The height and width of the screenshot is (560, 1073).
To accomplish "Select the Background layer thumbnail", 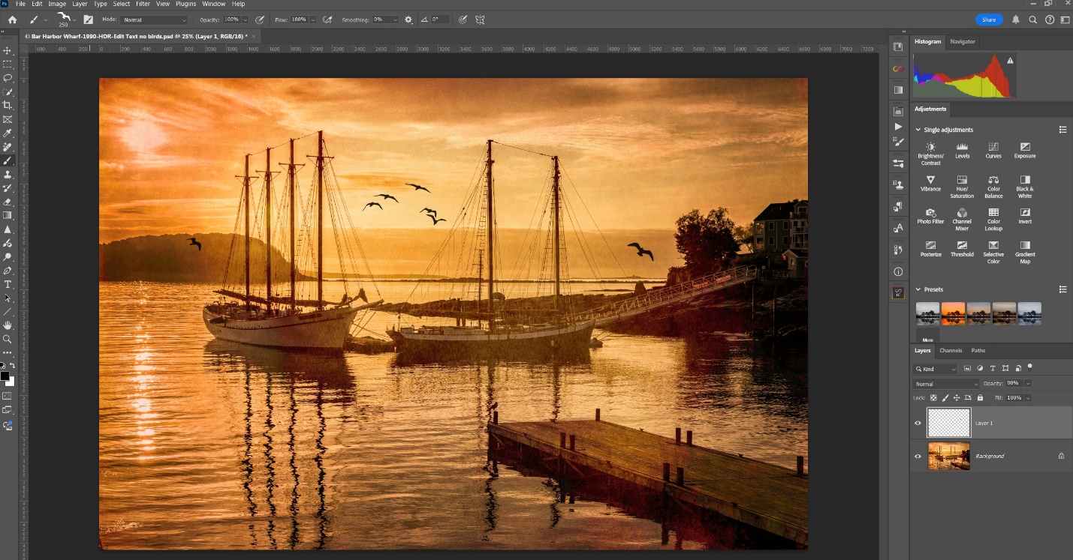I will pyautogui.click(x=948, y=456).
